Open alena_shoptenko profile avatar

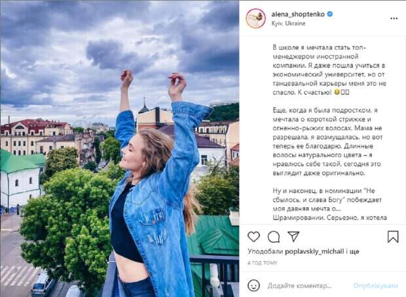tap(255, 18)
